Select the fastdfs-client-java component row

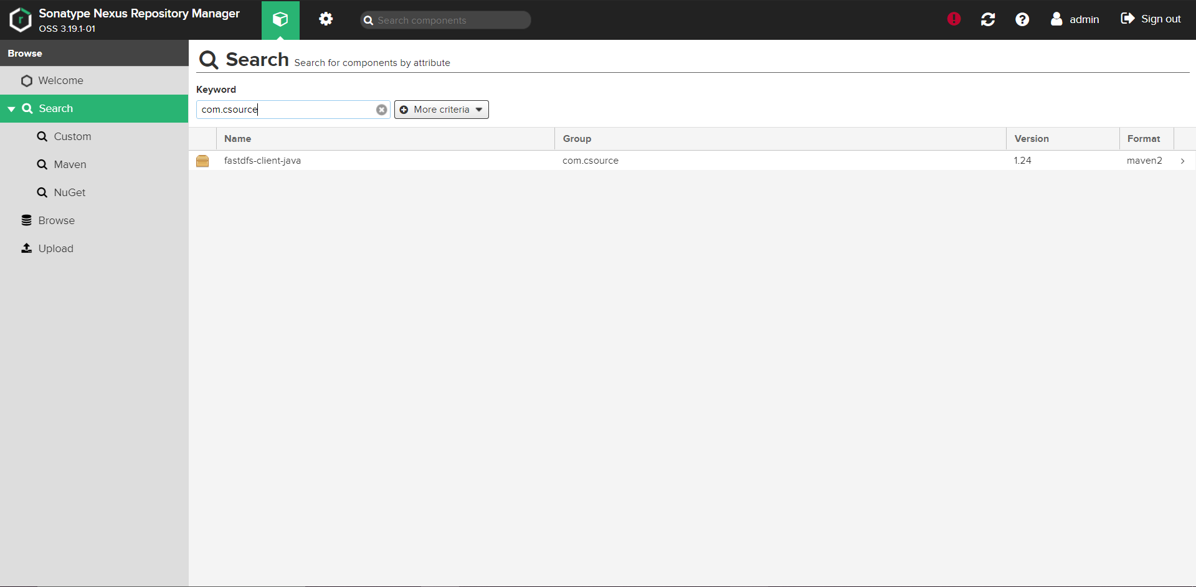[692, 161]
